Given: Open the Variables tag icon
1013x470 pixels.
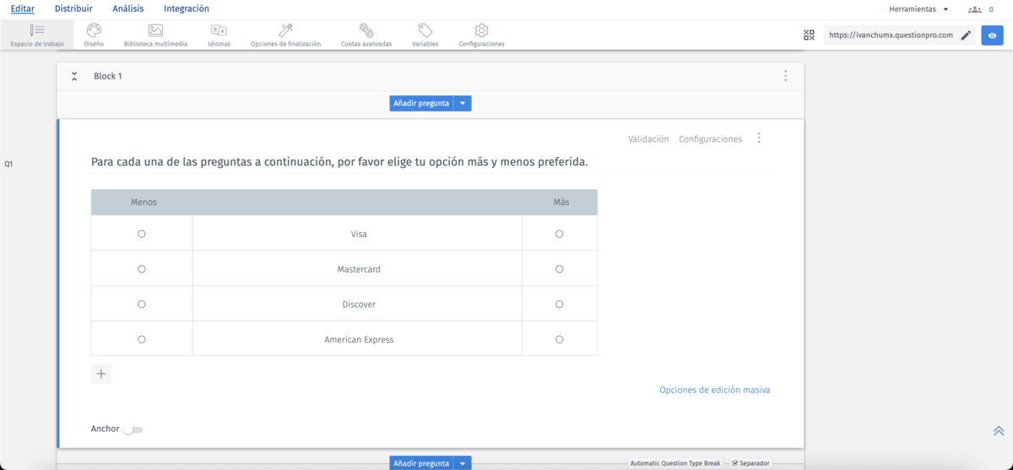Looking at the screenshot, I should click(425, 30).
